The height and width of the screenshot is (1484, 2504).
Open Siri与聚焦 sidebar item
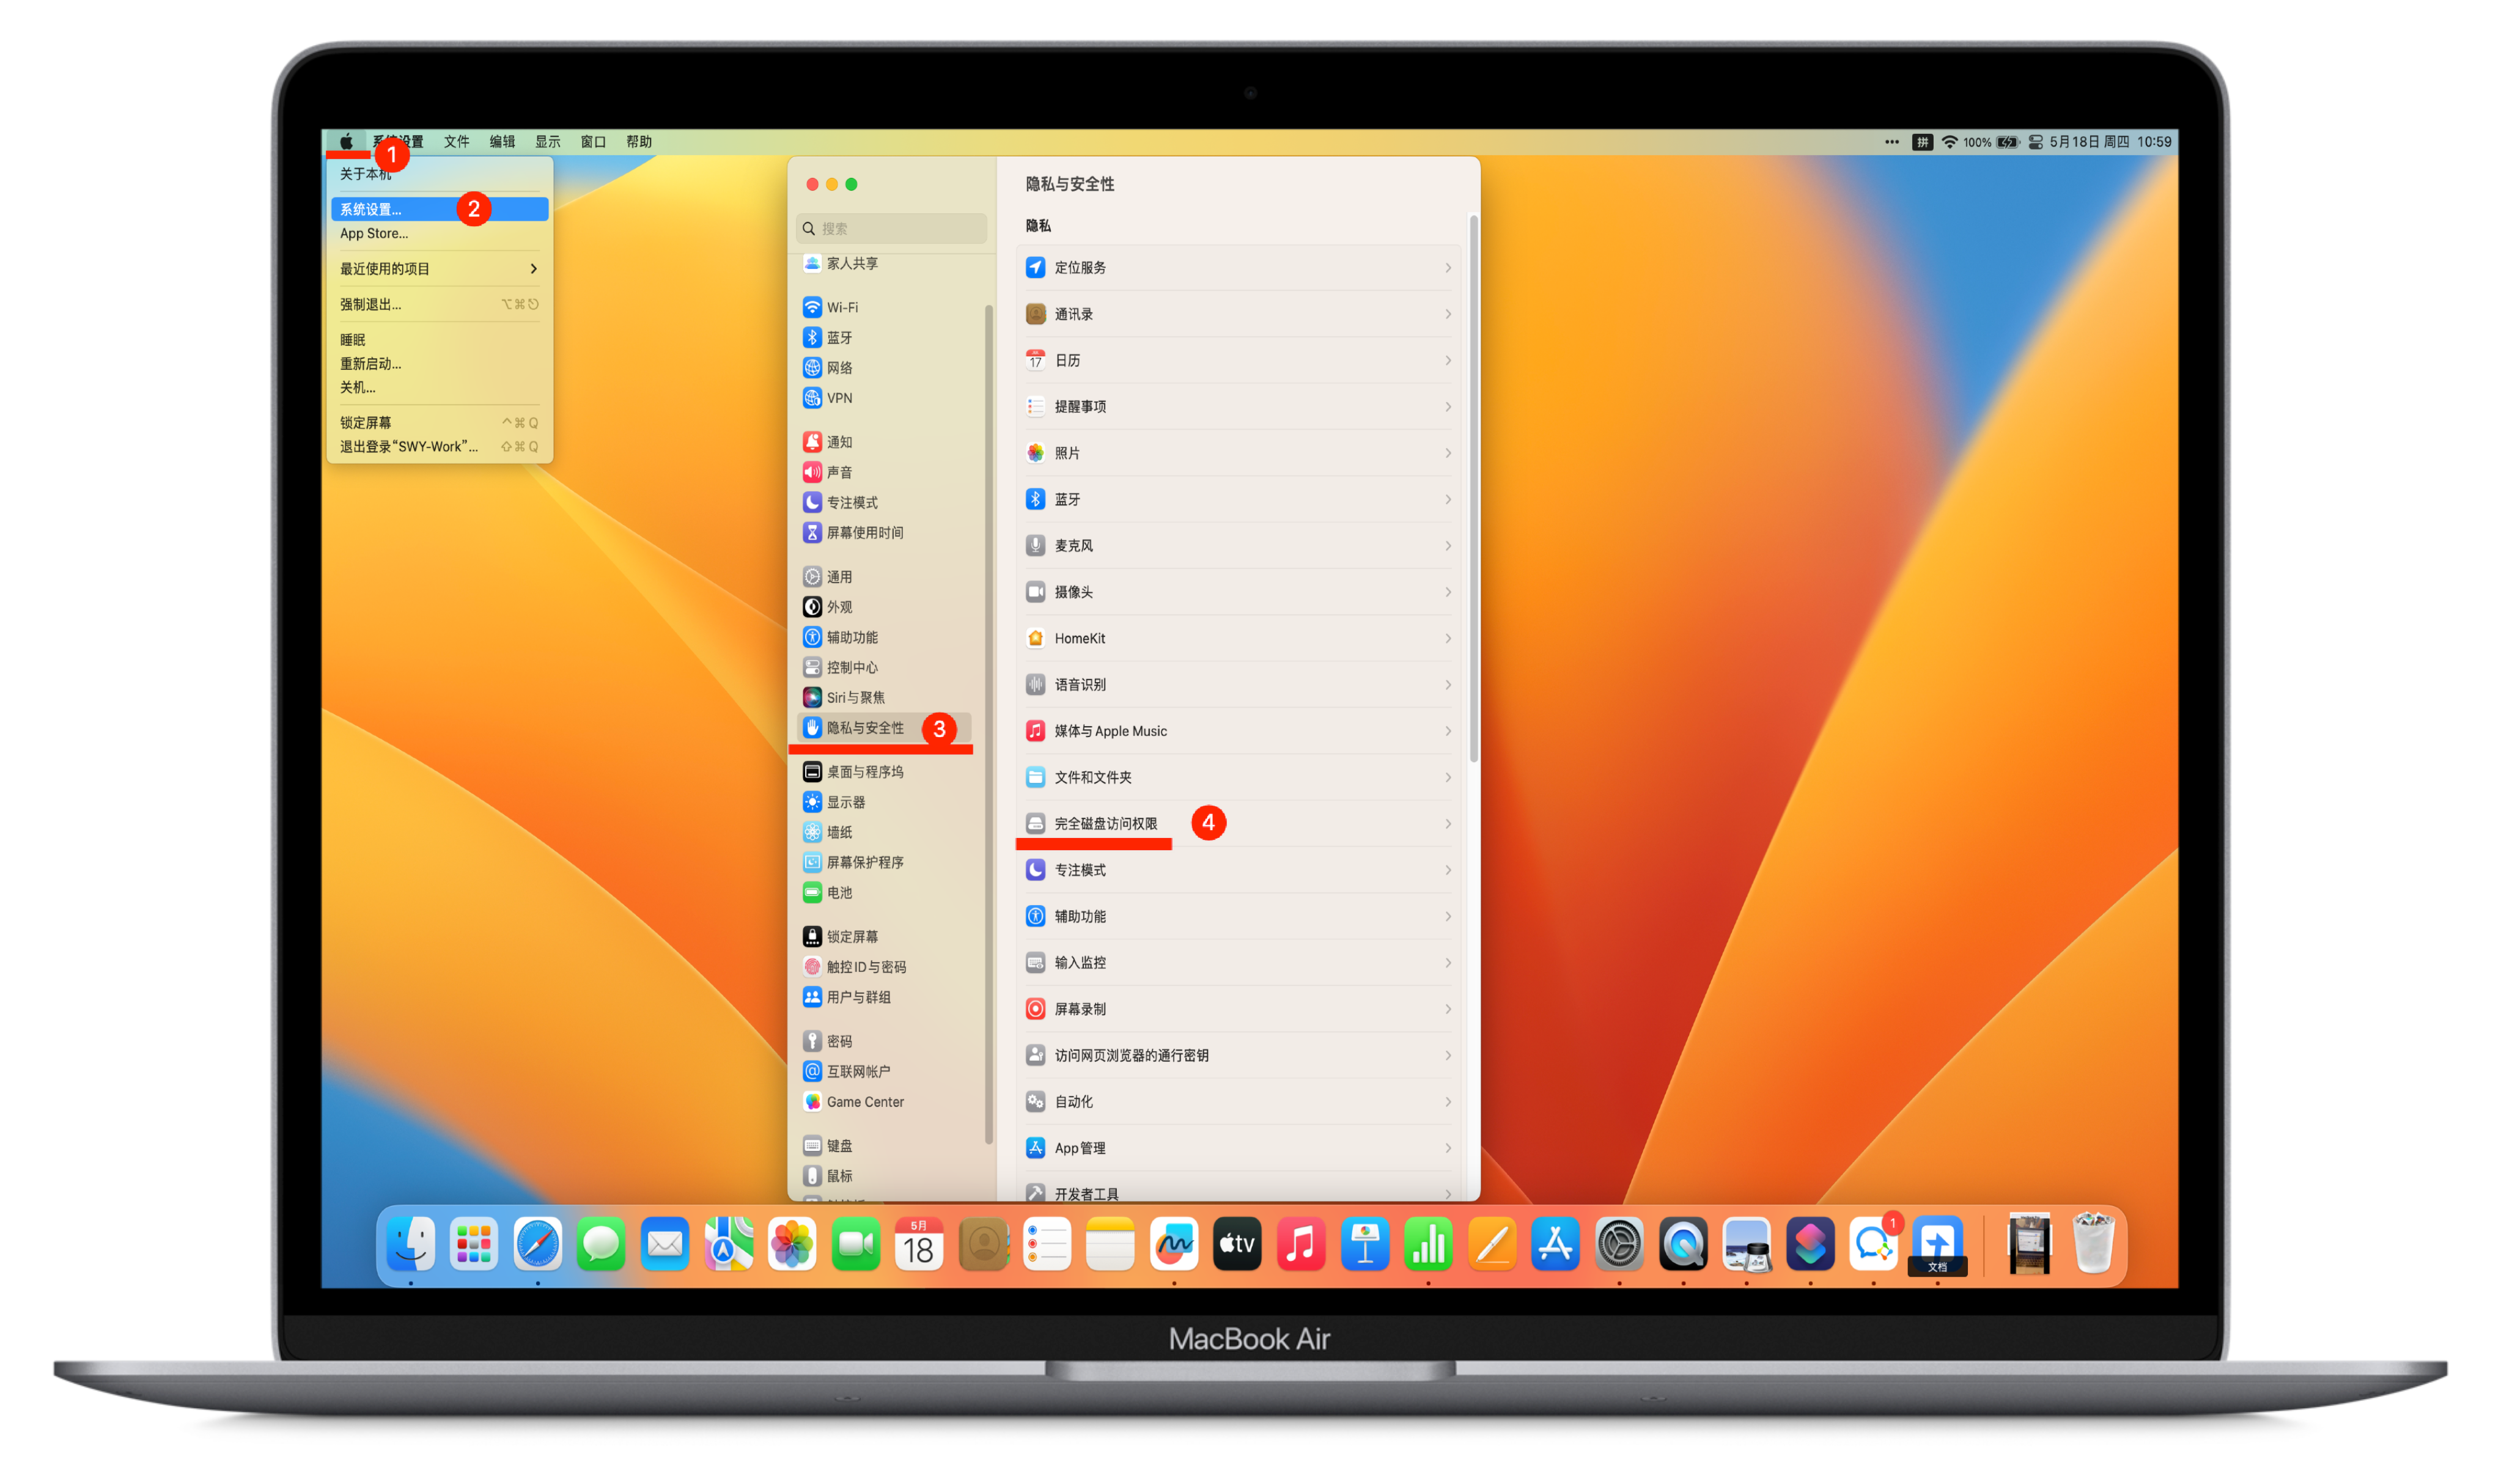tap(854, 697)
